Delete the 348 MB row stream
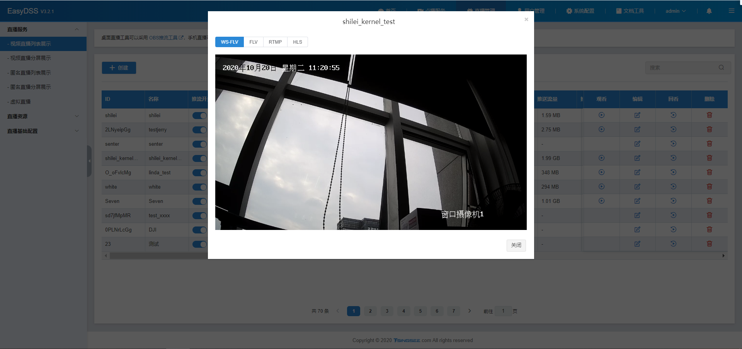The image size is (742, 349). coord(710,172)
